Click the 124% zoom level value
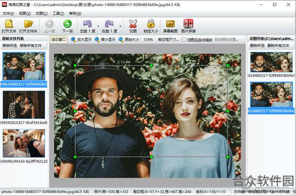This screenshot has height=196, width=296. (148, 39)
